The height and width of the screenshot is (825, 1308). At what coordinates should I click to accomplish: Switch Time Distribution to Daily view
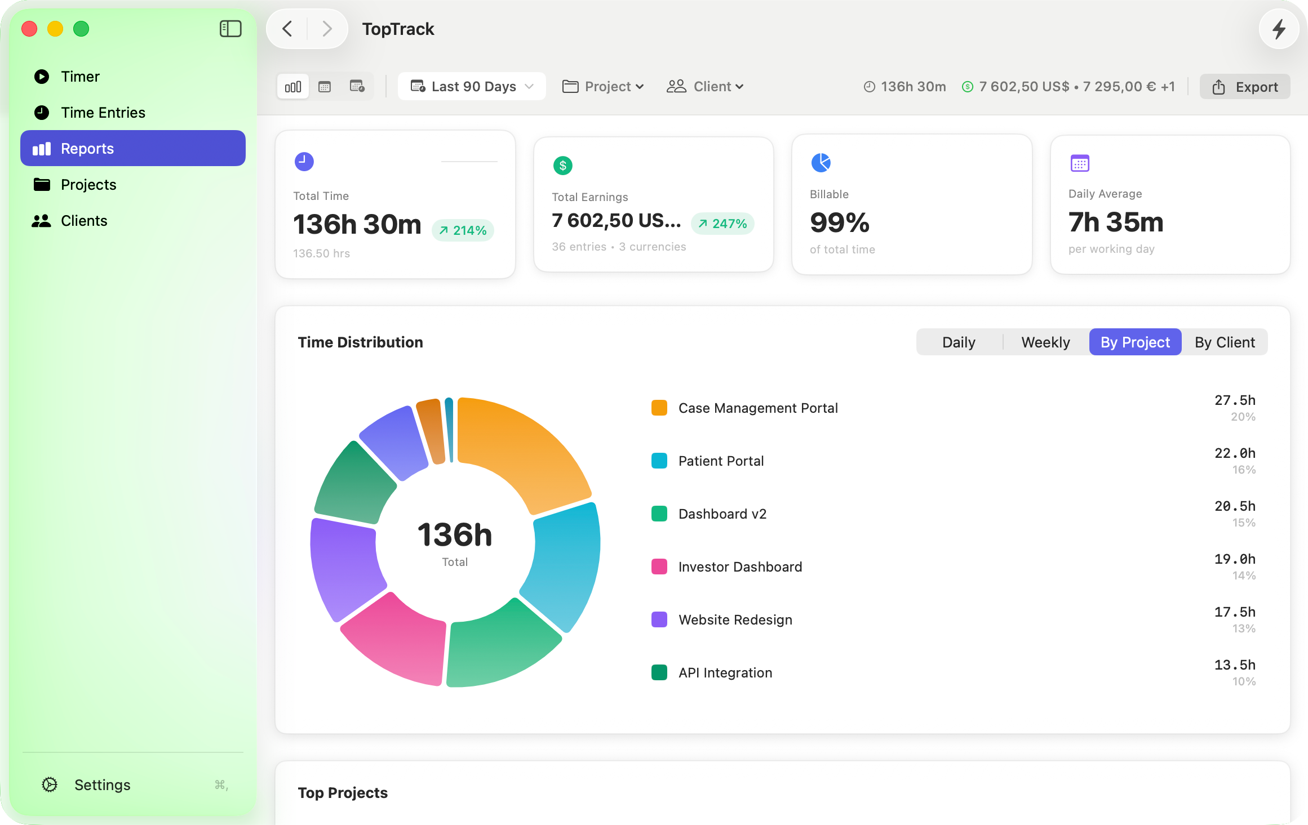pos(959,342)
